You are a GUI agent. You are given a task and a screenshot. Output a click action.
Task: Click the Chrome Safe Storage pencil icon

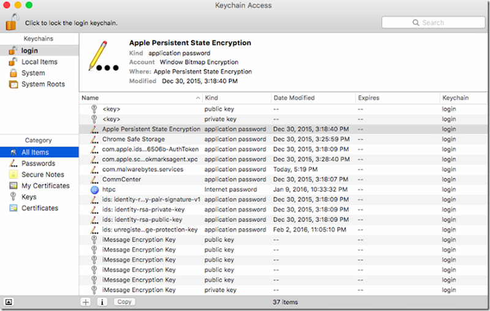coord(94,139)
